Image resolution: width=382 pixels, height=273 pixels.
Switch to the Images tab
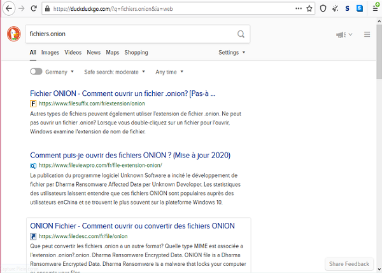tap(50, 53)
